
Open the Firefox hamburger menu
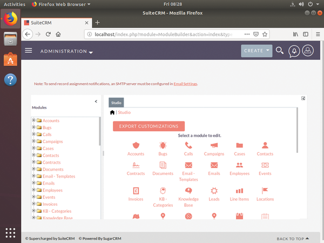click(318, 34)
